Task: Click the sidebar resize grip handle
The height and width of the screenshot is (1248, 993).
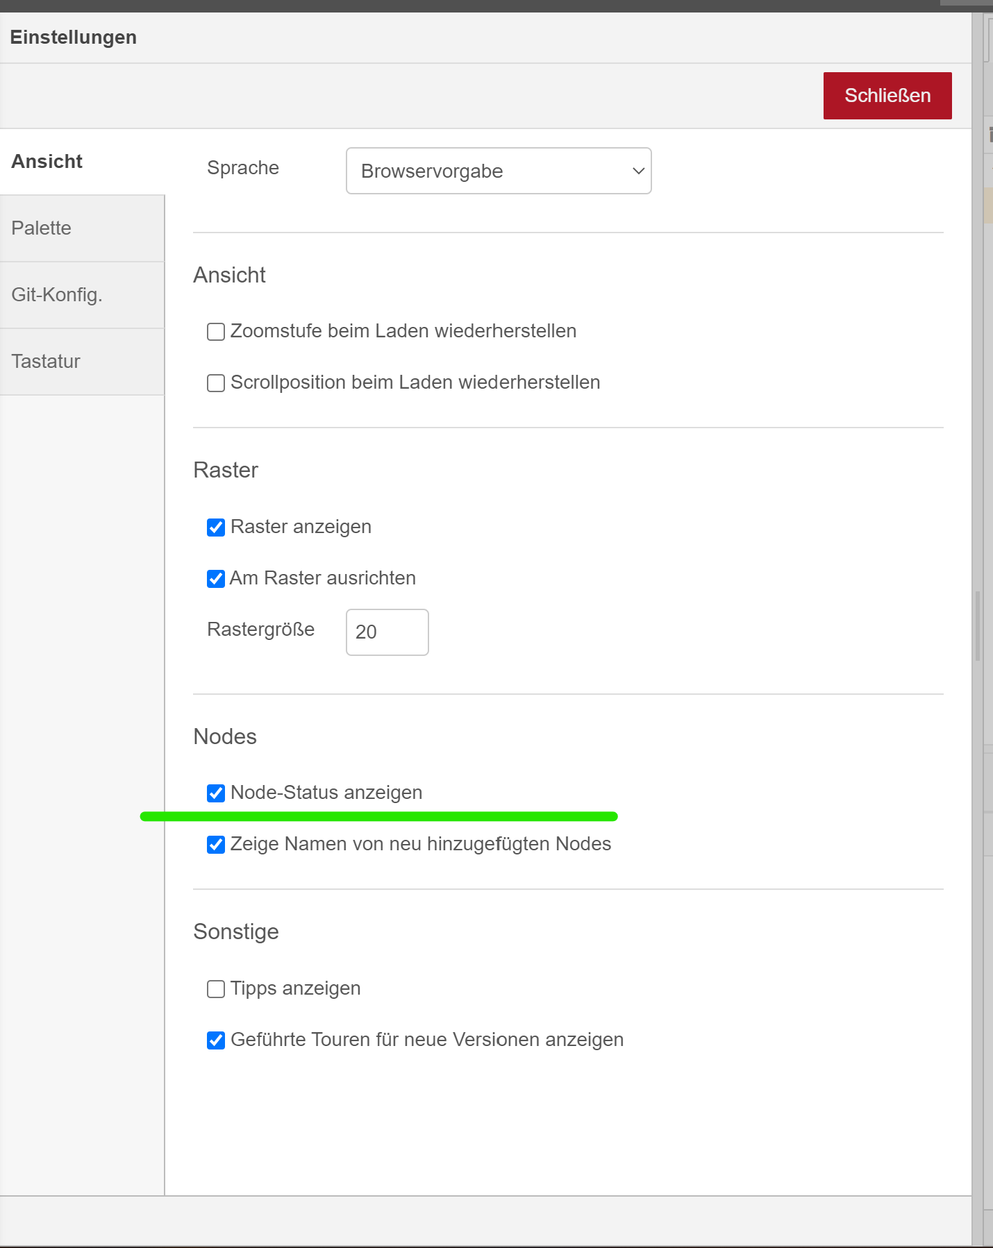Action: (x=978, y=625)
